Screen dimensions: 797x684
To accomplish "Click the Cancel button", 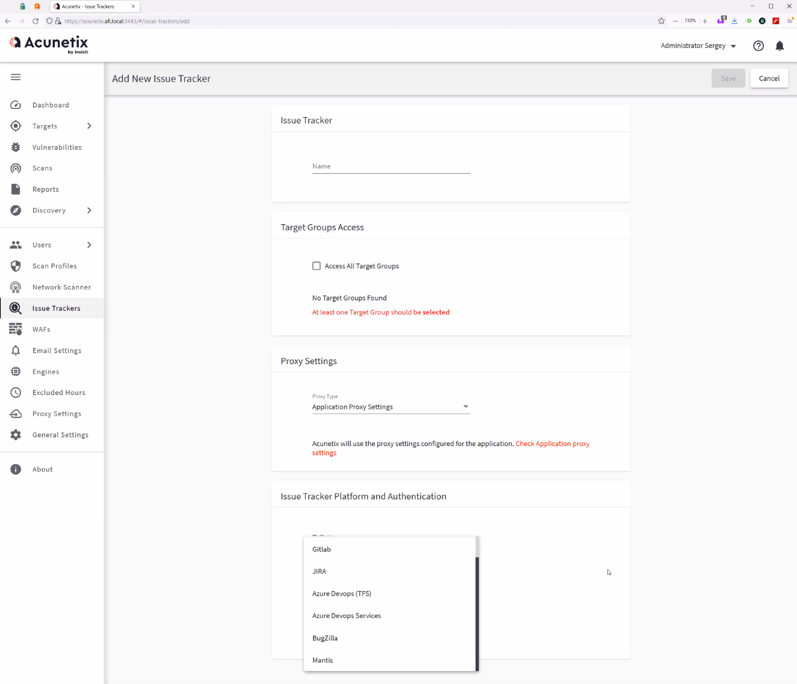I will tap(769, 78).
